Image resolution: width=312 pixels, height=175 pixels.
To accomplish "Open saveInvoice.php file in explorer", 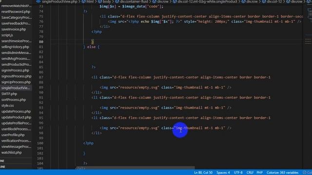I will [14, 29].
